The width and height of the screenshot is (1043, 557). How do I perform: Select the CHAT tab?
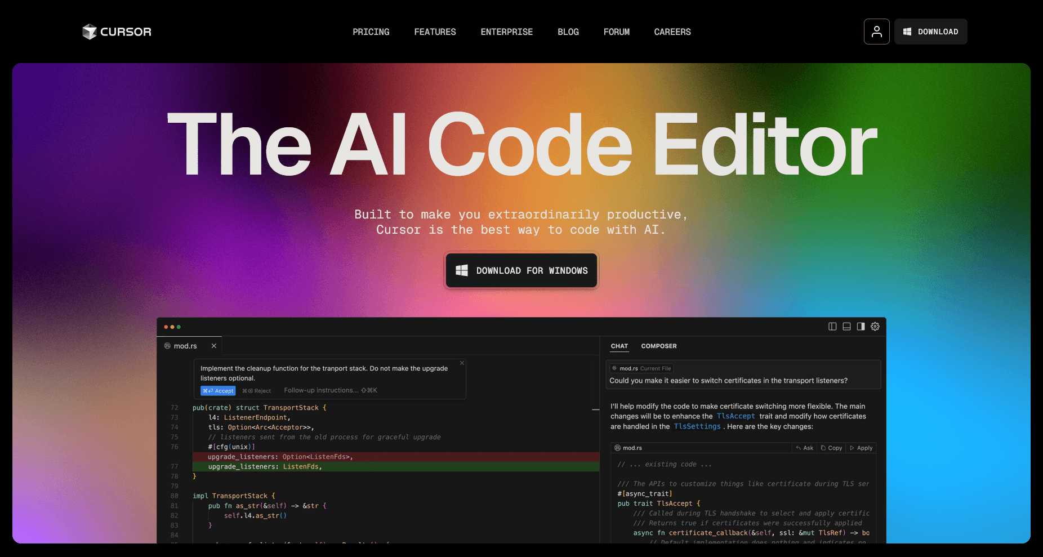tap(619, 346)
